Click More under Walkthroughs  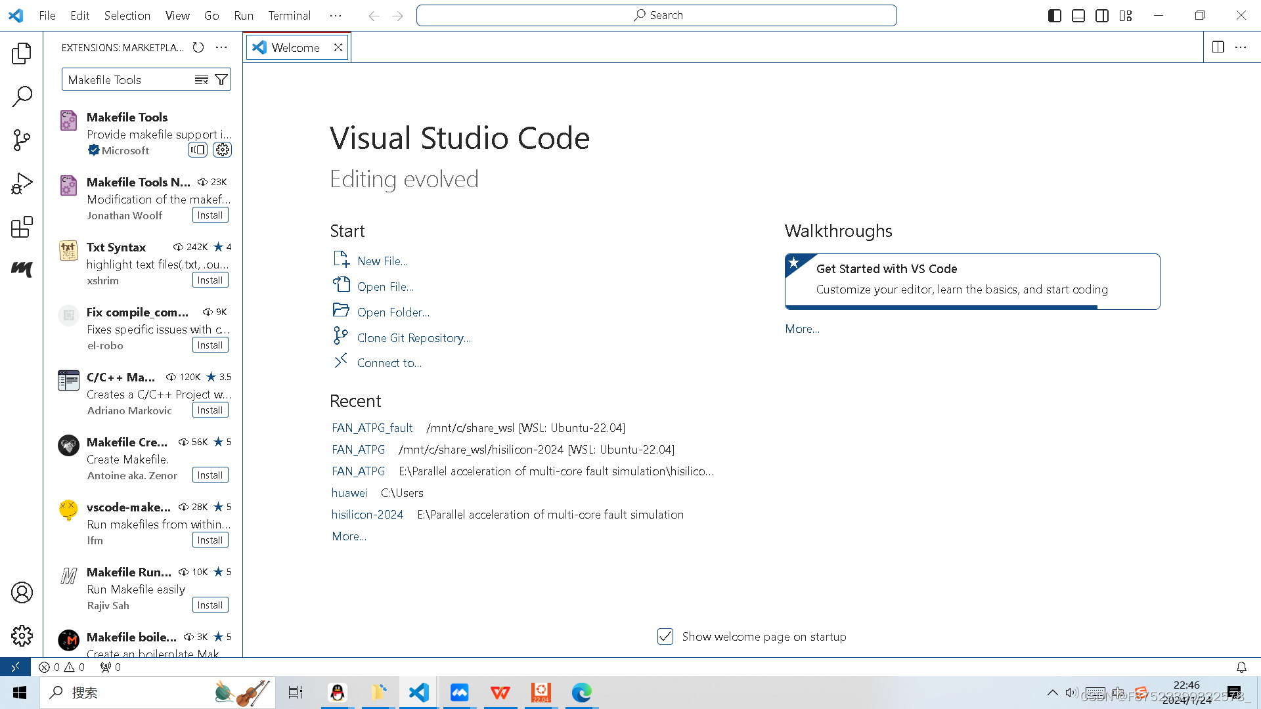click(x=802, y=328)
